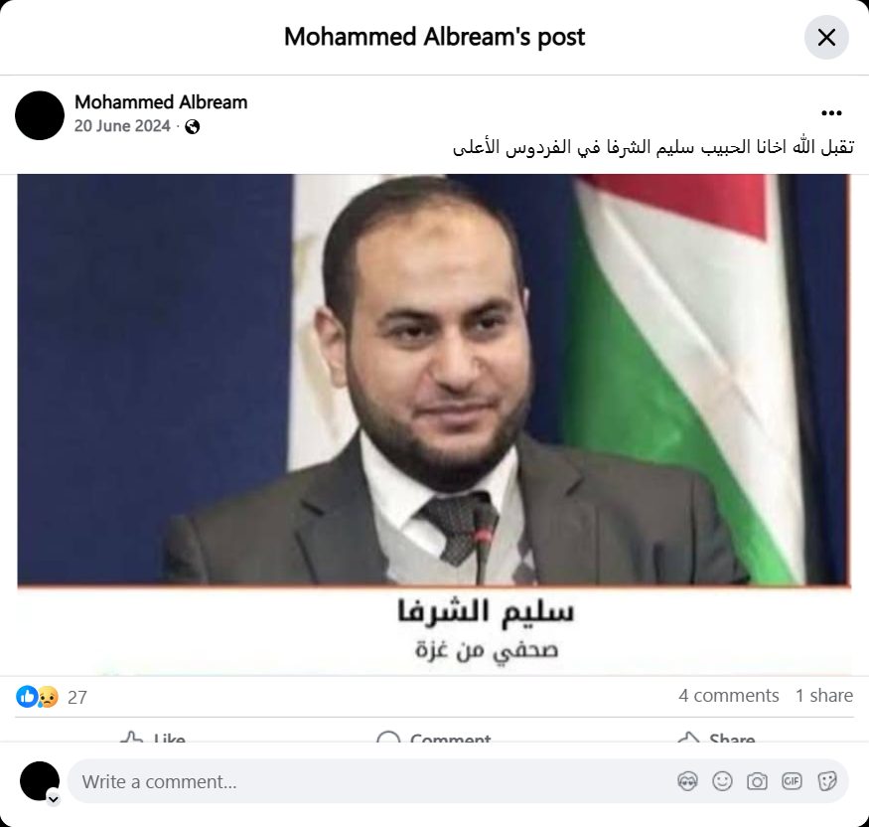Open the 20 June 2024 timestamp link
This screenshot has width=869, height=827.
click(122, 126)
